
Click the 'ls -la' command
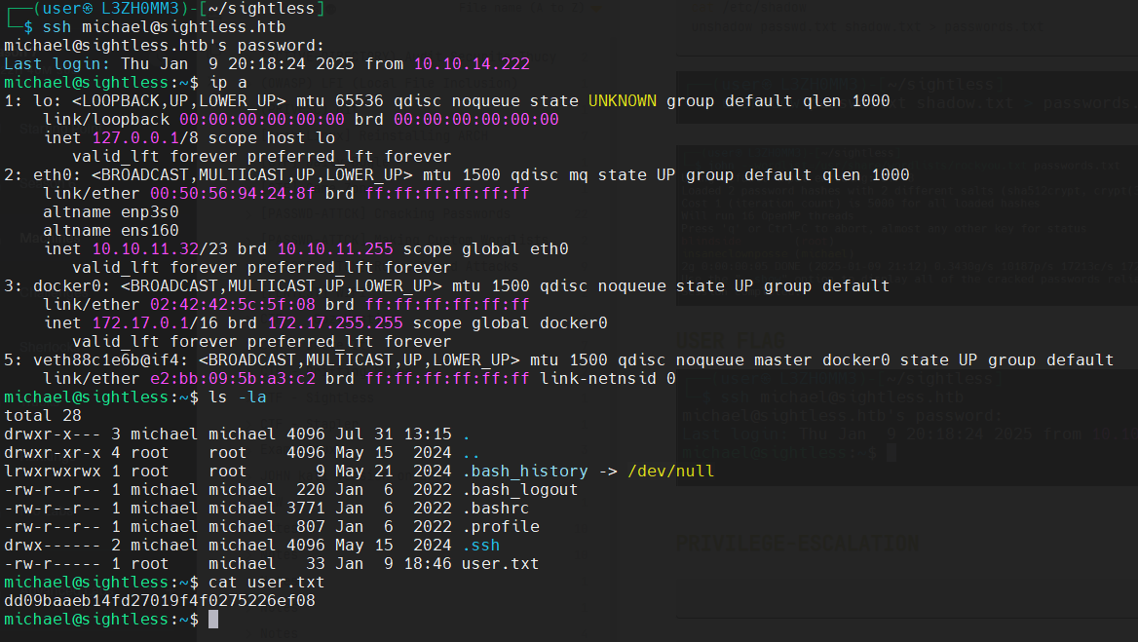(x=238, y=397)
